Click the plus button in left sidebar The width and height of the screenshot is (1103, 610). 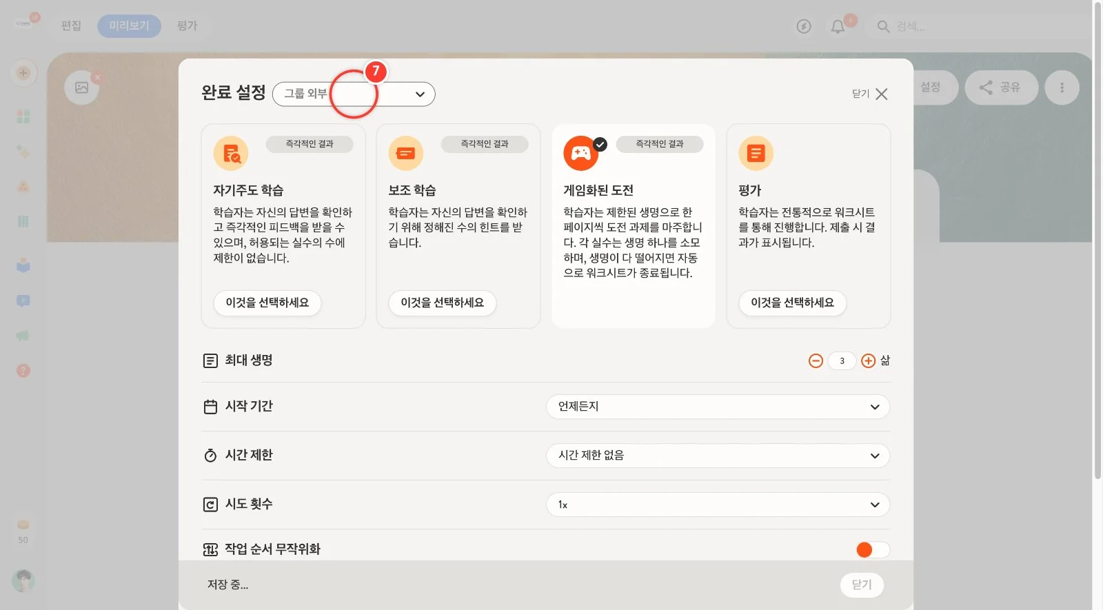coord(23,73)
